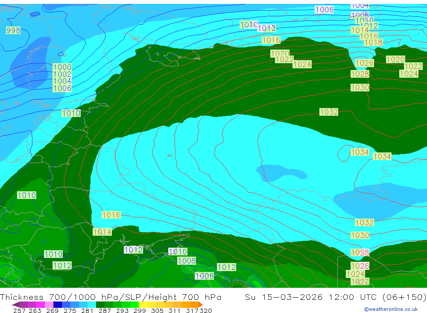427x313 pixels.
Task: Click the 998 isobar label
Action: [x=13, y=30]
